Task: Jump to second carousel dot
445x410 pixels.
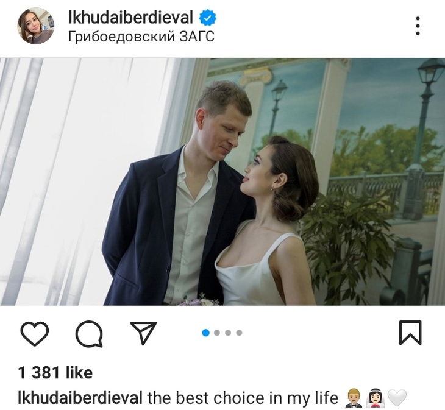Action: click(x=217, y=333)
